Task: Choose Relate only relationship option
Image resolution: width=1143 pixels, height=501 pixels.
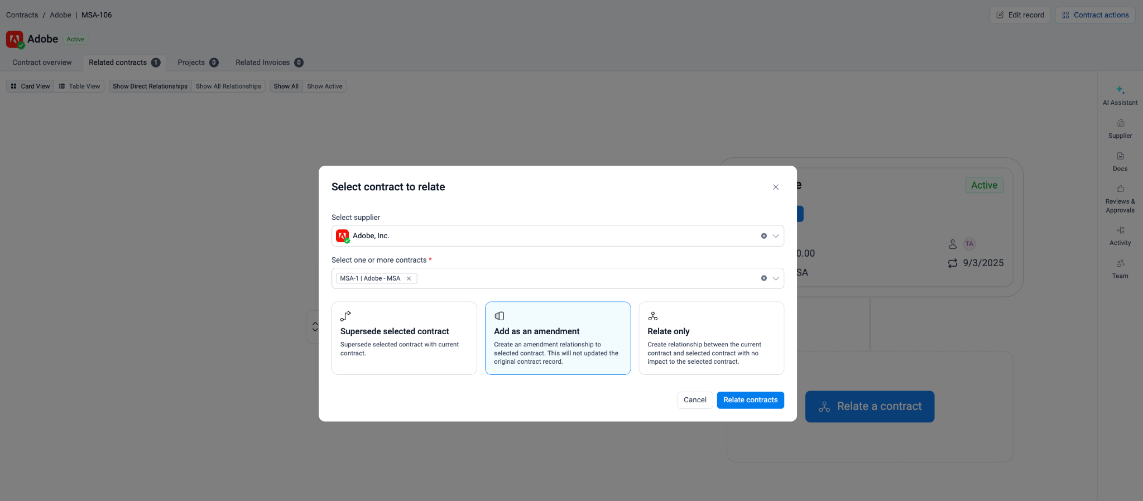Action: click(711, 338)
